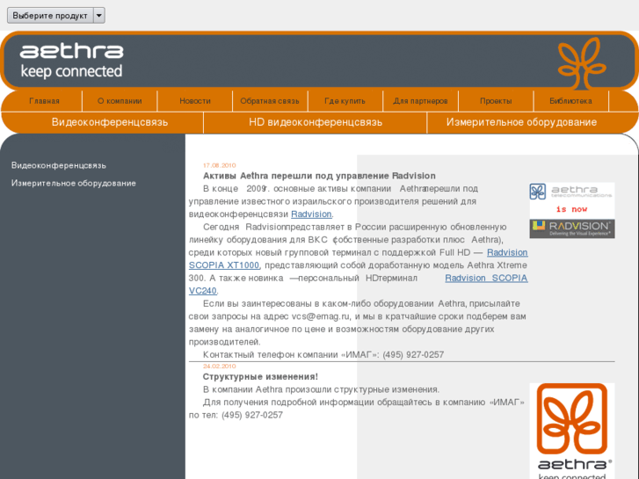This screenshot has height=479, width=639.
Task: Open the Библиотека menu item
Action: point(570,101)
